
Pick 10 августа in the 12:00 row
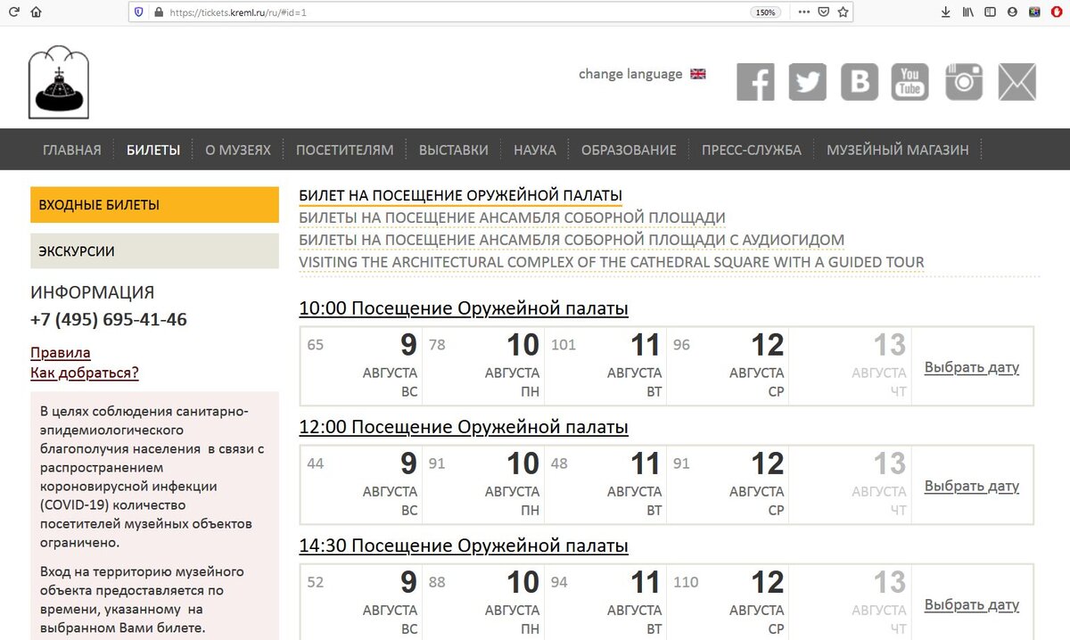coord(484,484)
